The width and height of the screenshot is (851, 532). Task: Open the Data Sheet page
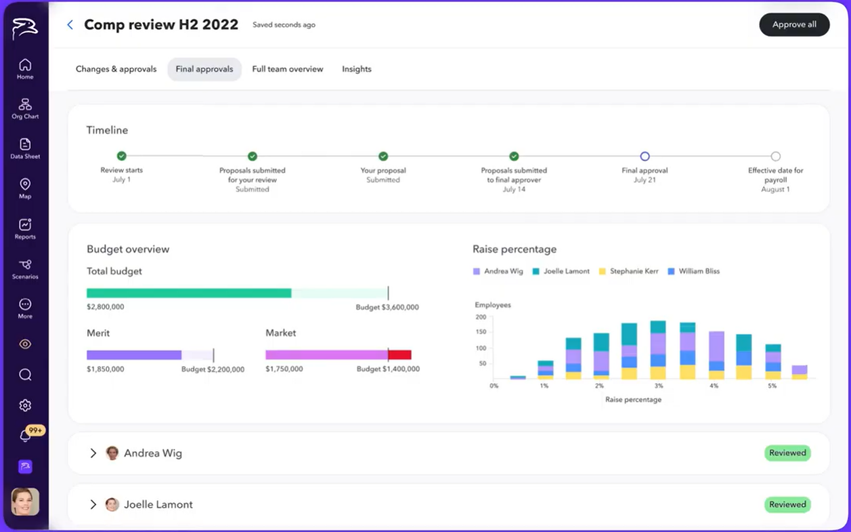point(25,149)
